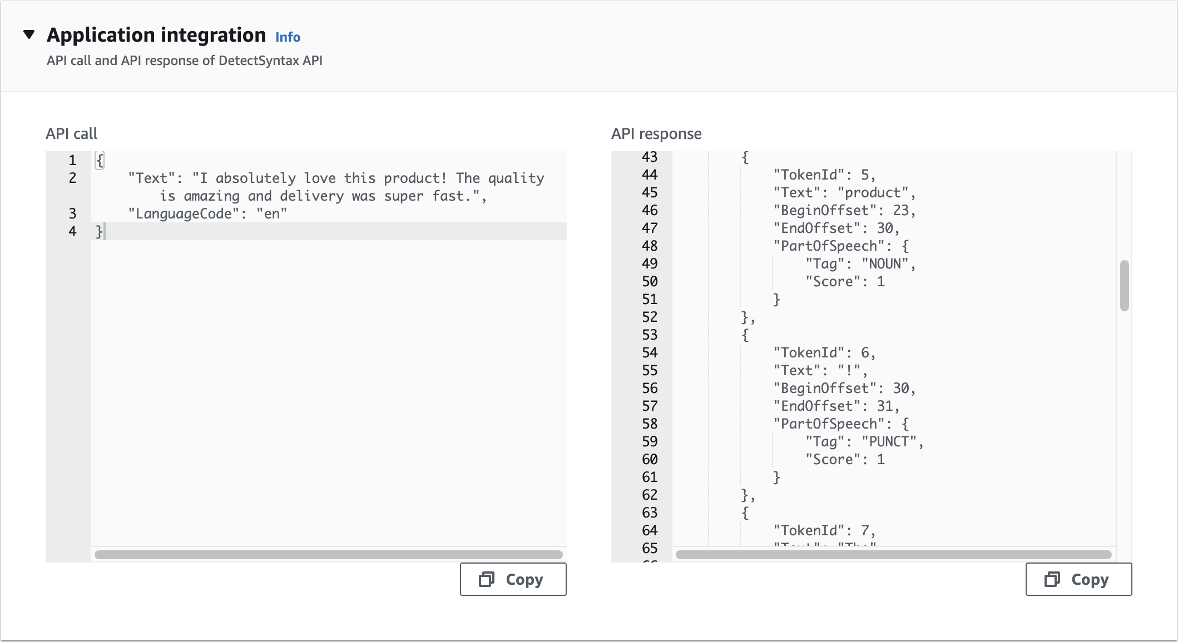Click "TokenId": 6 line in response

[824, 353]
